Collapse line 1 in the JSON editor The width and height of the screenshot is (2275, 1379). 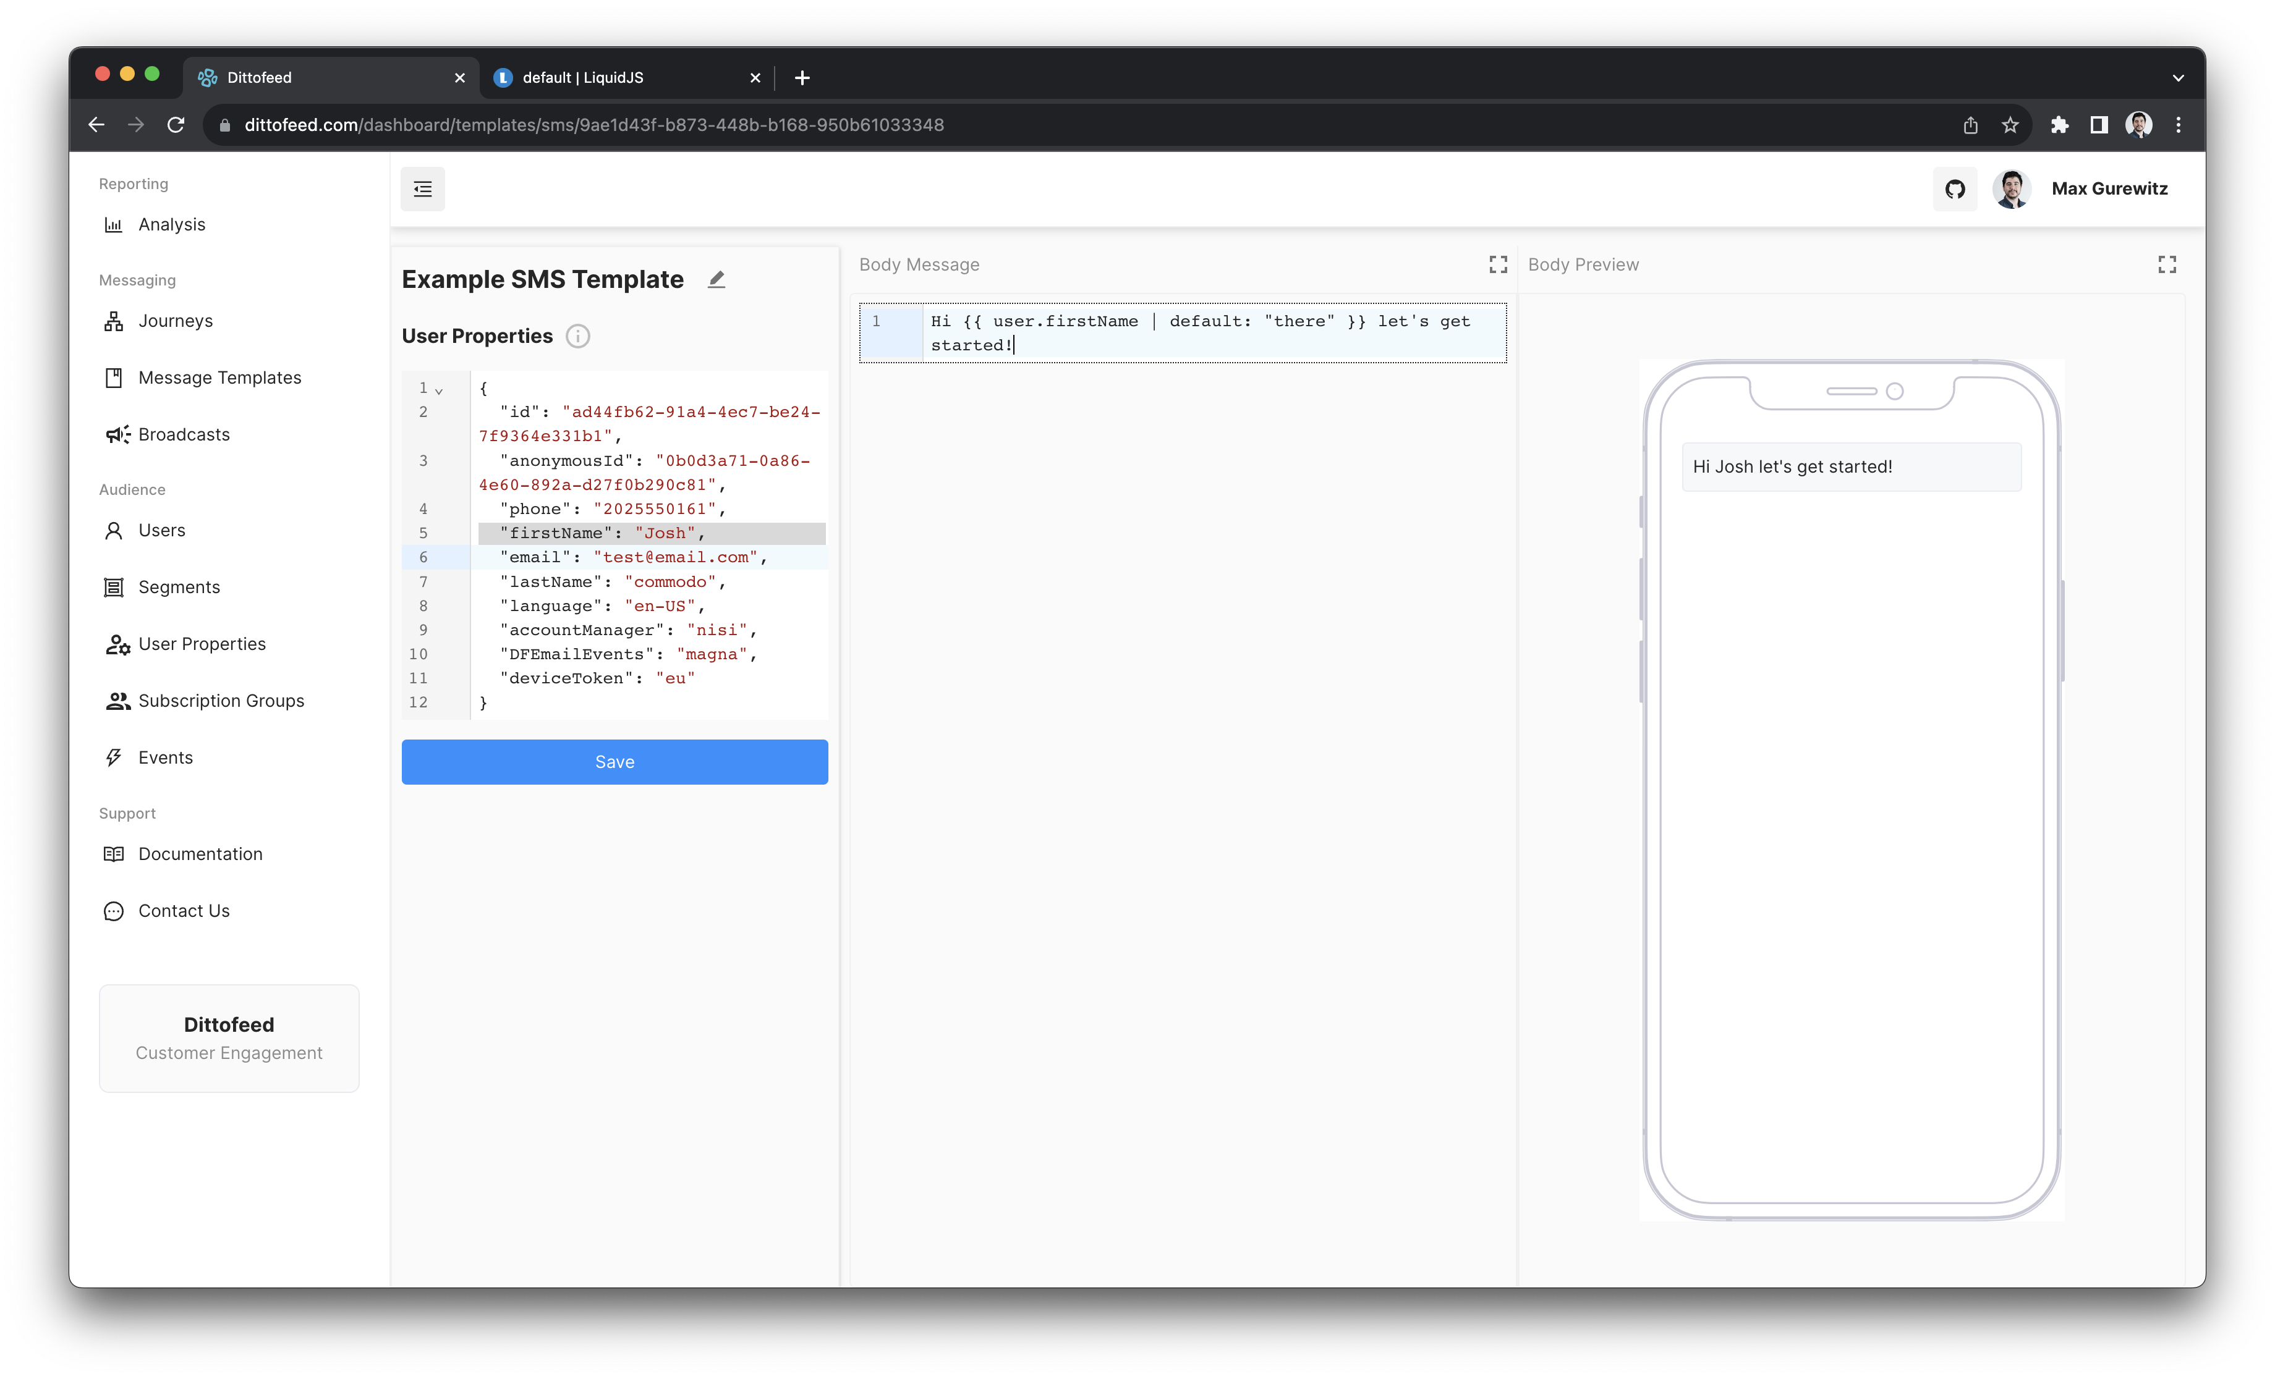(440, 389)
